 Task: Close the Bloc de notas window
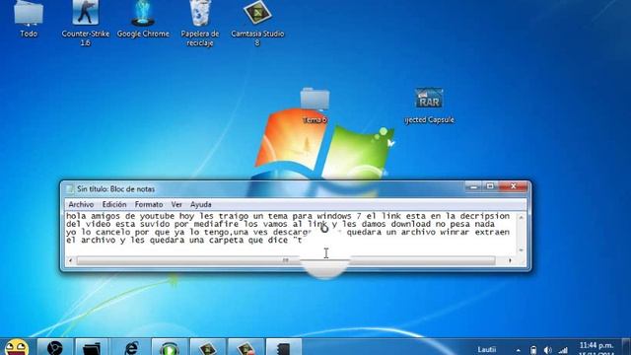tap(513, 186)
